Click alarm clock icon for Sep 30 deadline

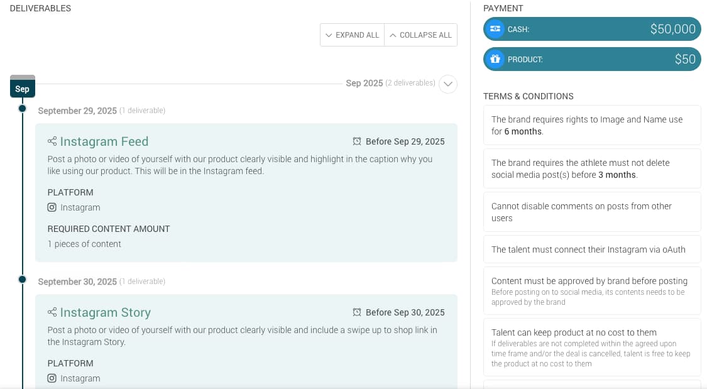click(357, 312)
